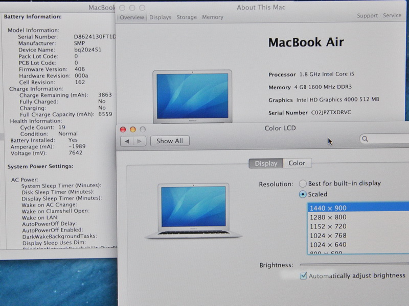Click the serial number C02JPZTXDRVC
The height and width of the screenshot is (306, 409).
[331, 112]
